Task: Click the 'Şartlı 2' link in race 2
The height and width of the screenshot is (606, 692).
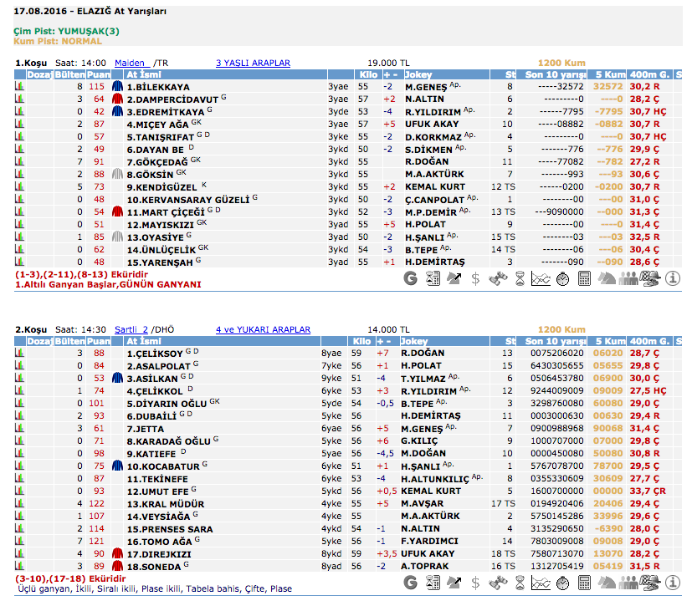Action: tap(131, 329)
